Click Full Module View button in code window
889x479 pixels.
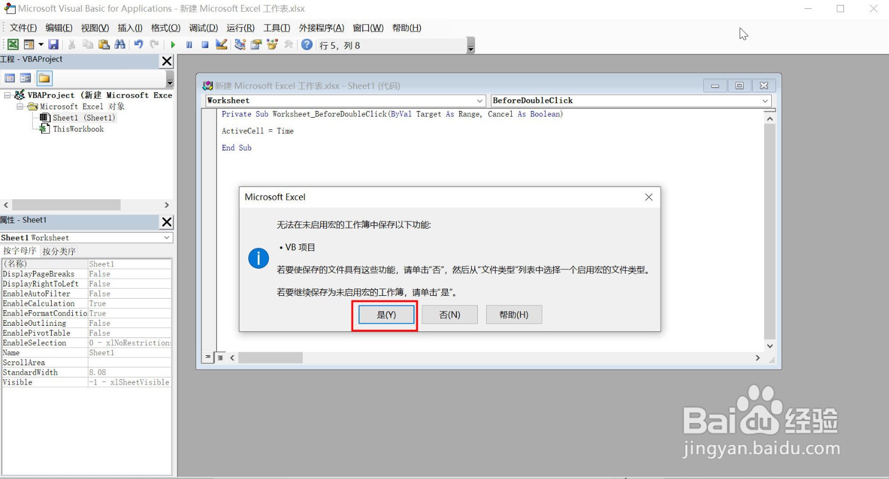(220, 357)
